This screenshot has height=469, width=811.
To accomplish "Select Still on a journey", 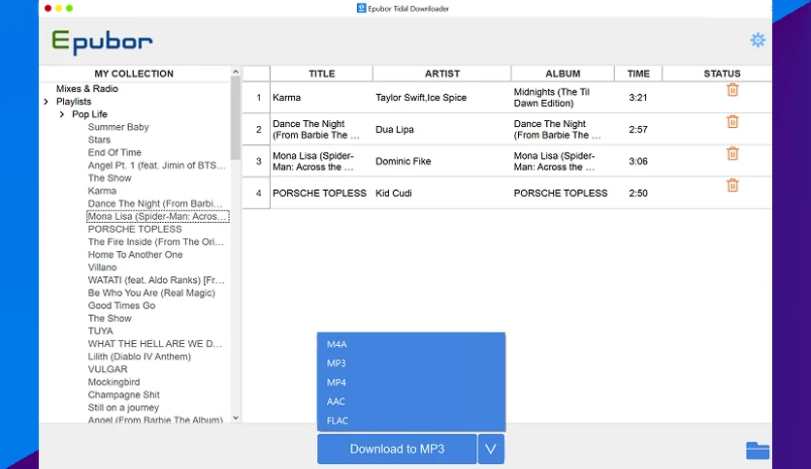I will click(123, 408).
